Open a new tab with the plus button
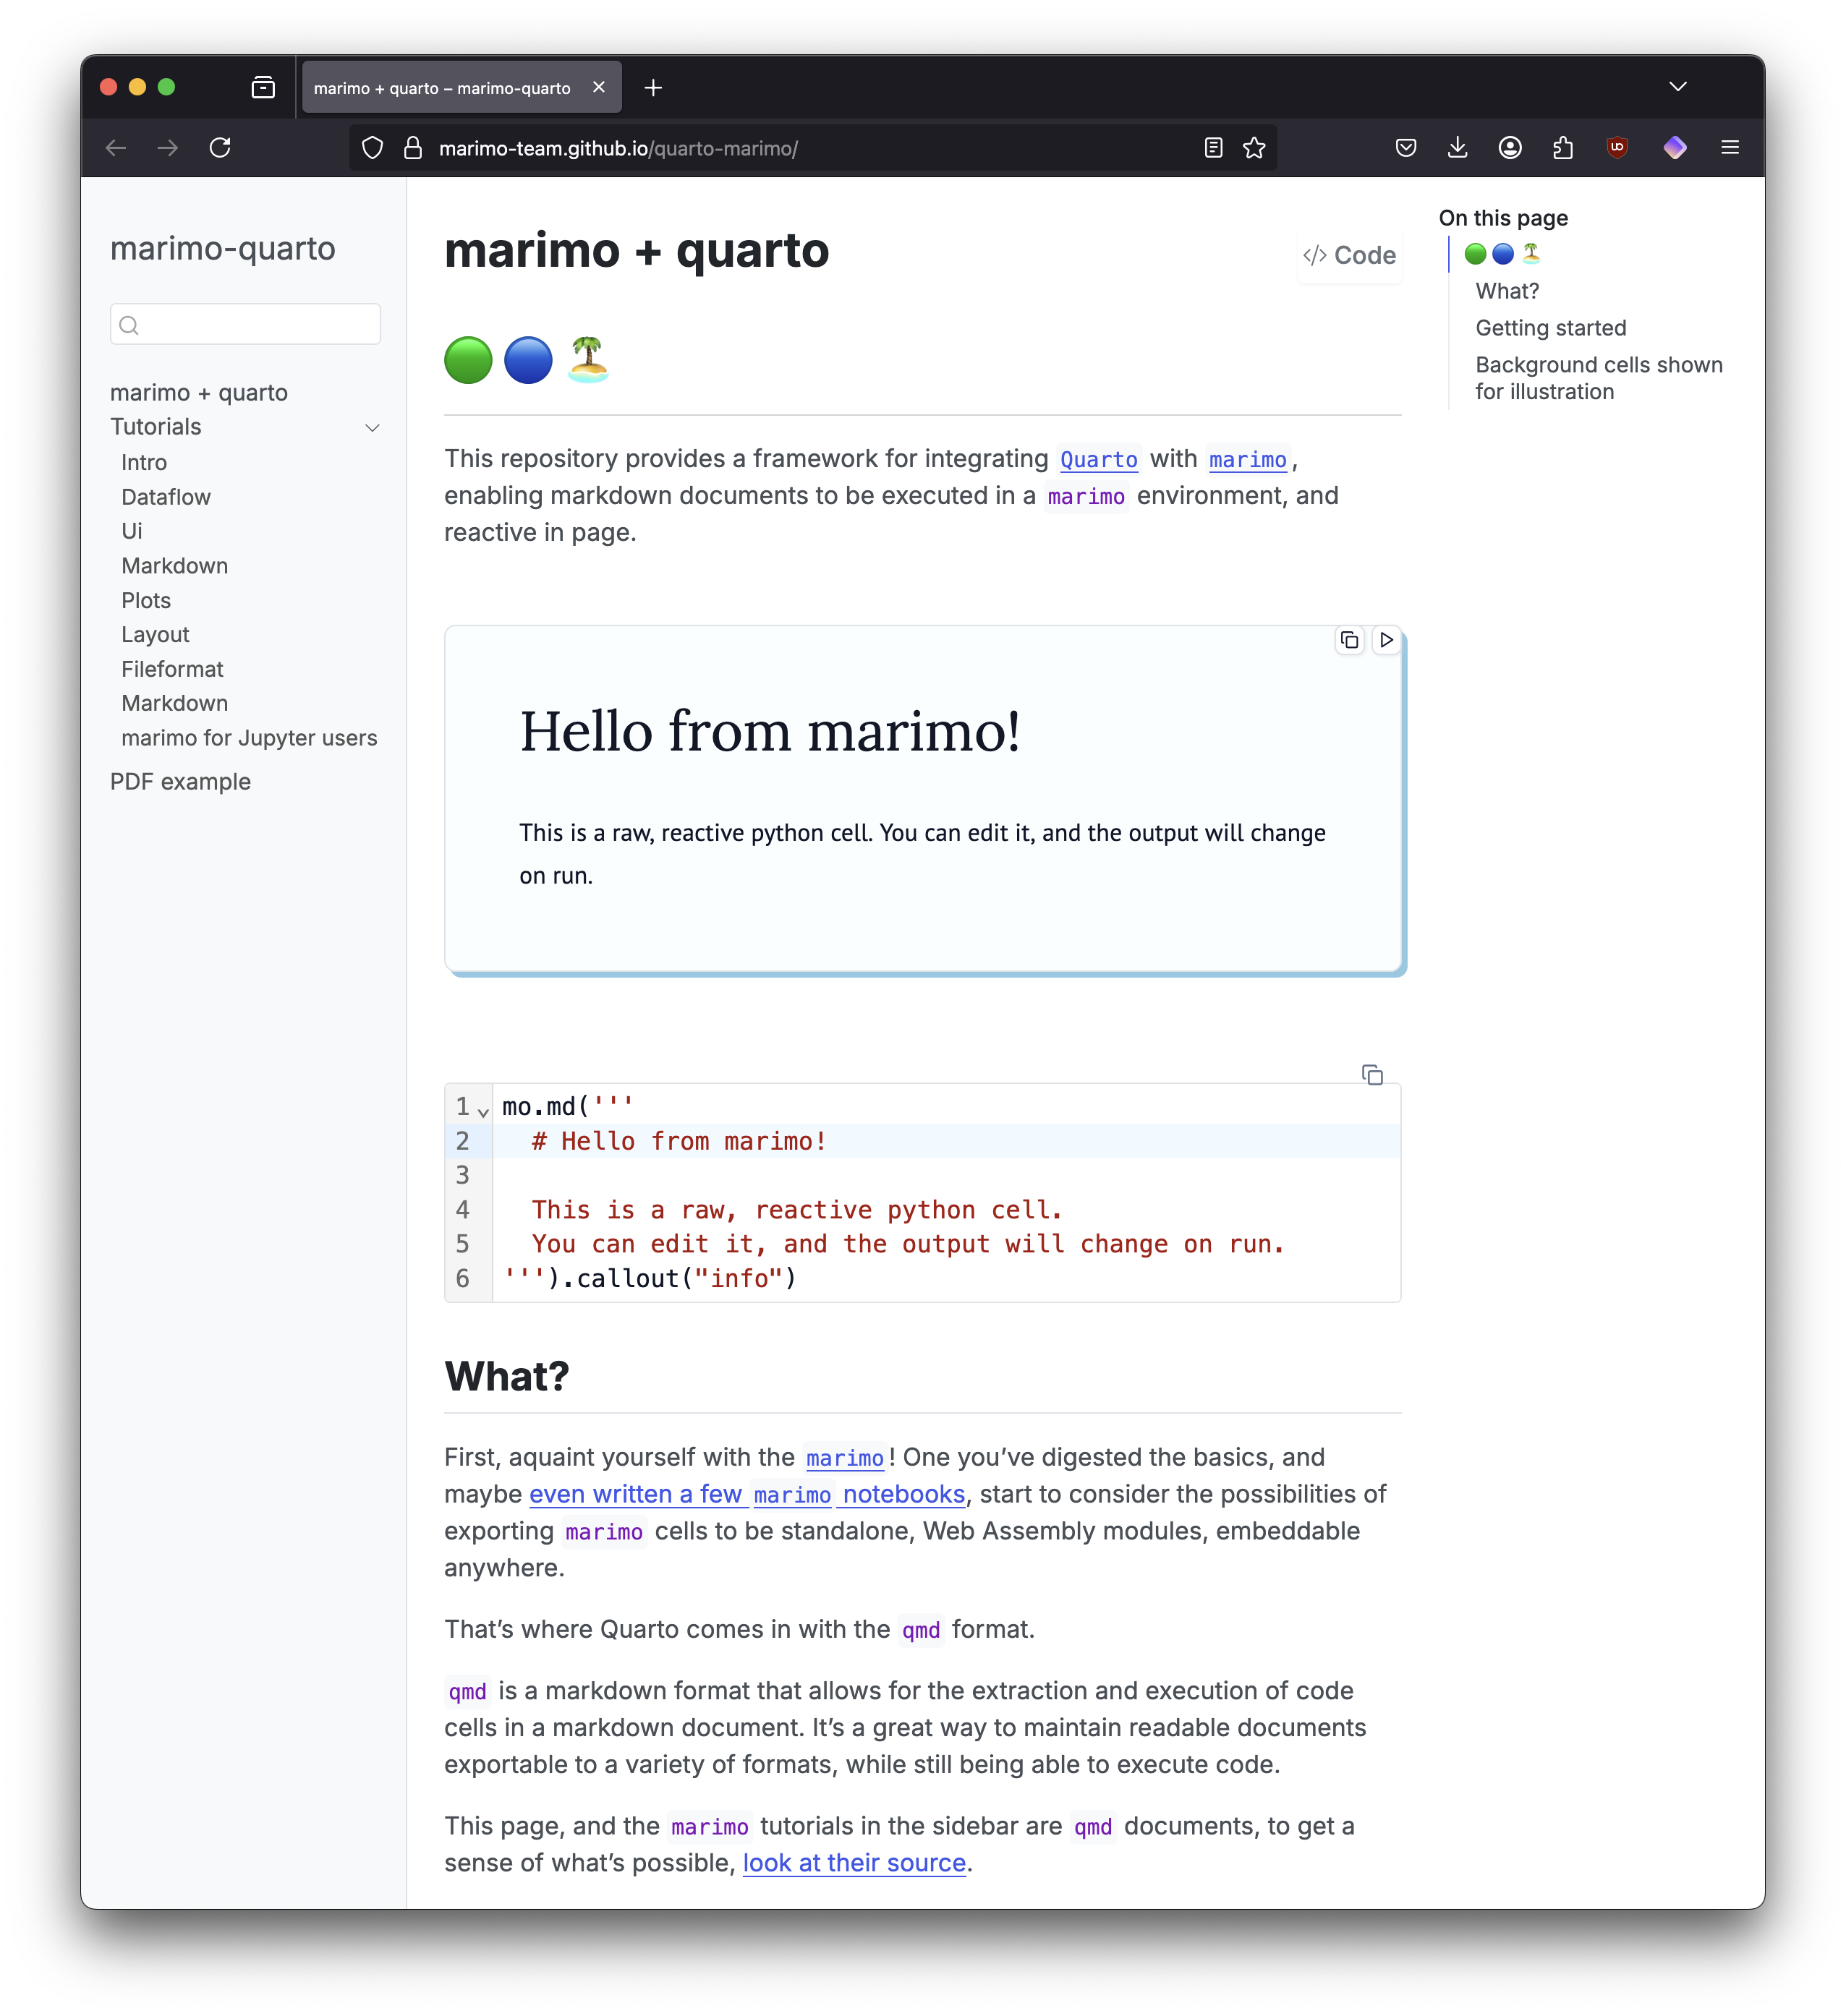Screen dimensions: 1846x2016 click(653, 88)
